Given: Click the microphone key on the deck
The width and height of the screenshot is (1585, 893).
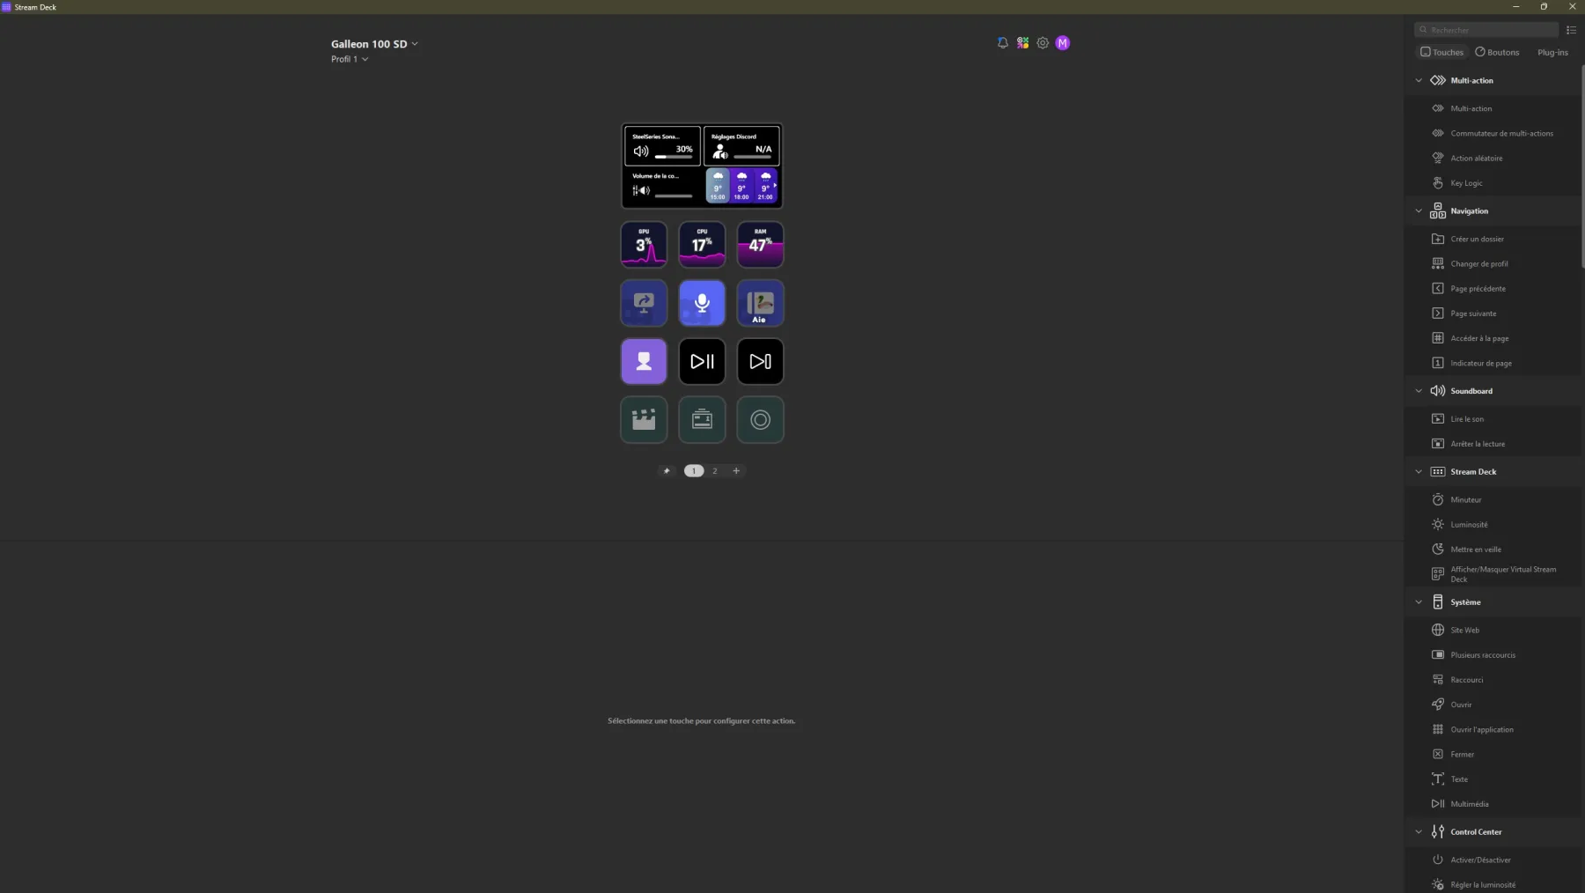Looking at the screenshot, I should (702, 303).
